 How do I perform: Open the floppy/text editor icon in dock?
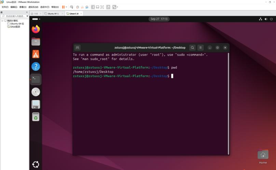click(x=36, y=104)
